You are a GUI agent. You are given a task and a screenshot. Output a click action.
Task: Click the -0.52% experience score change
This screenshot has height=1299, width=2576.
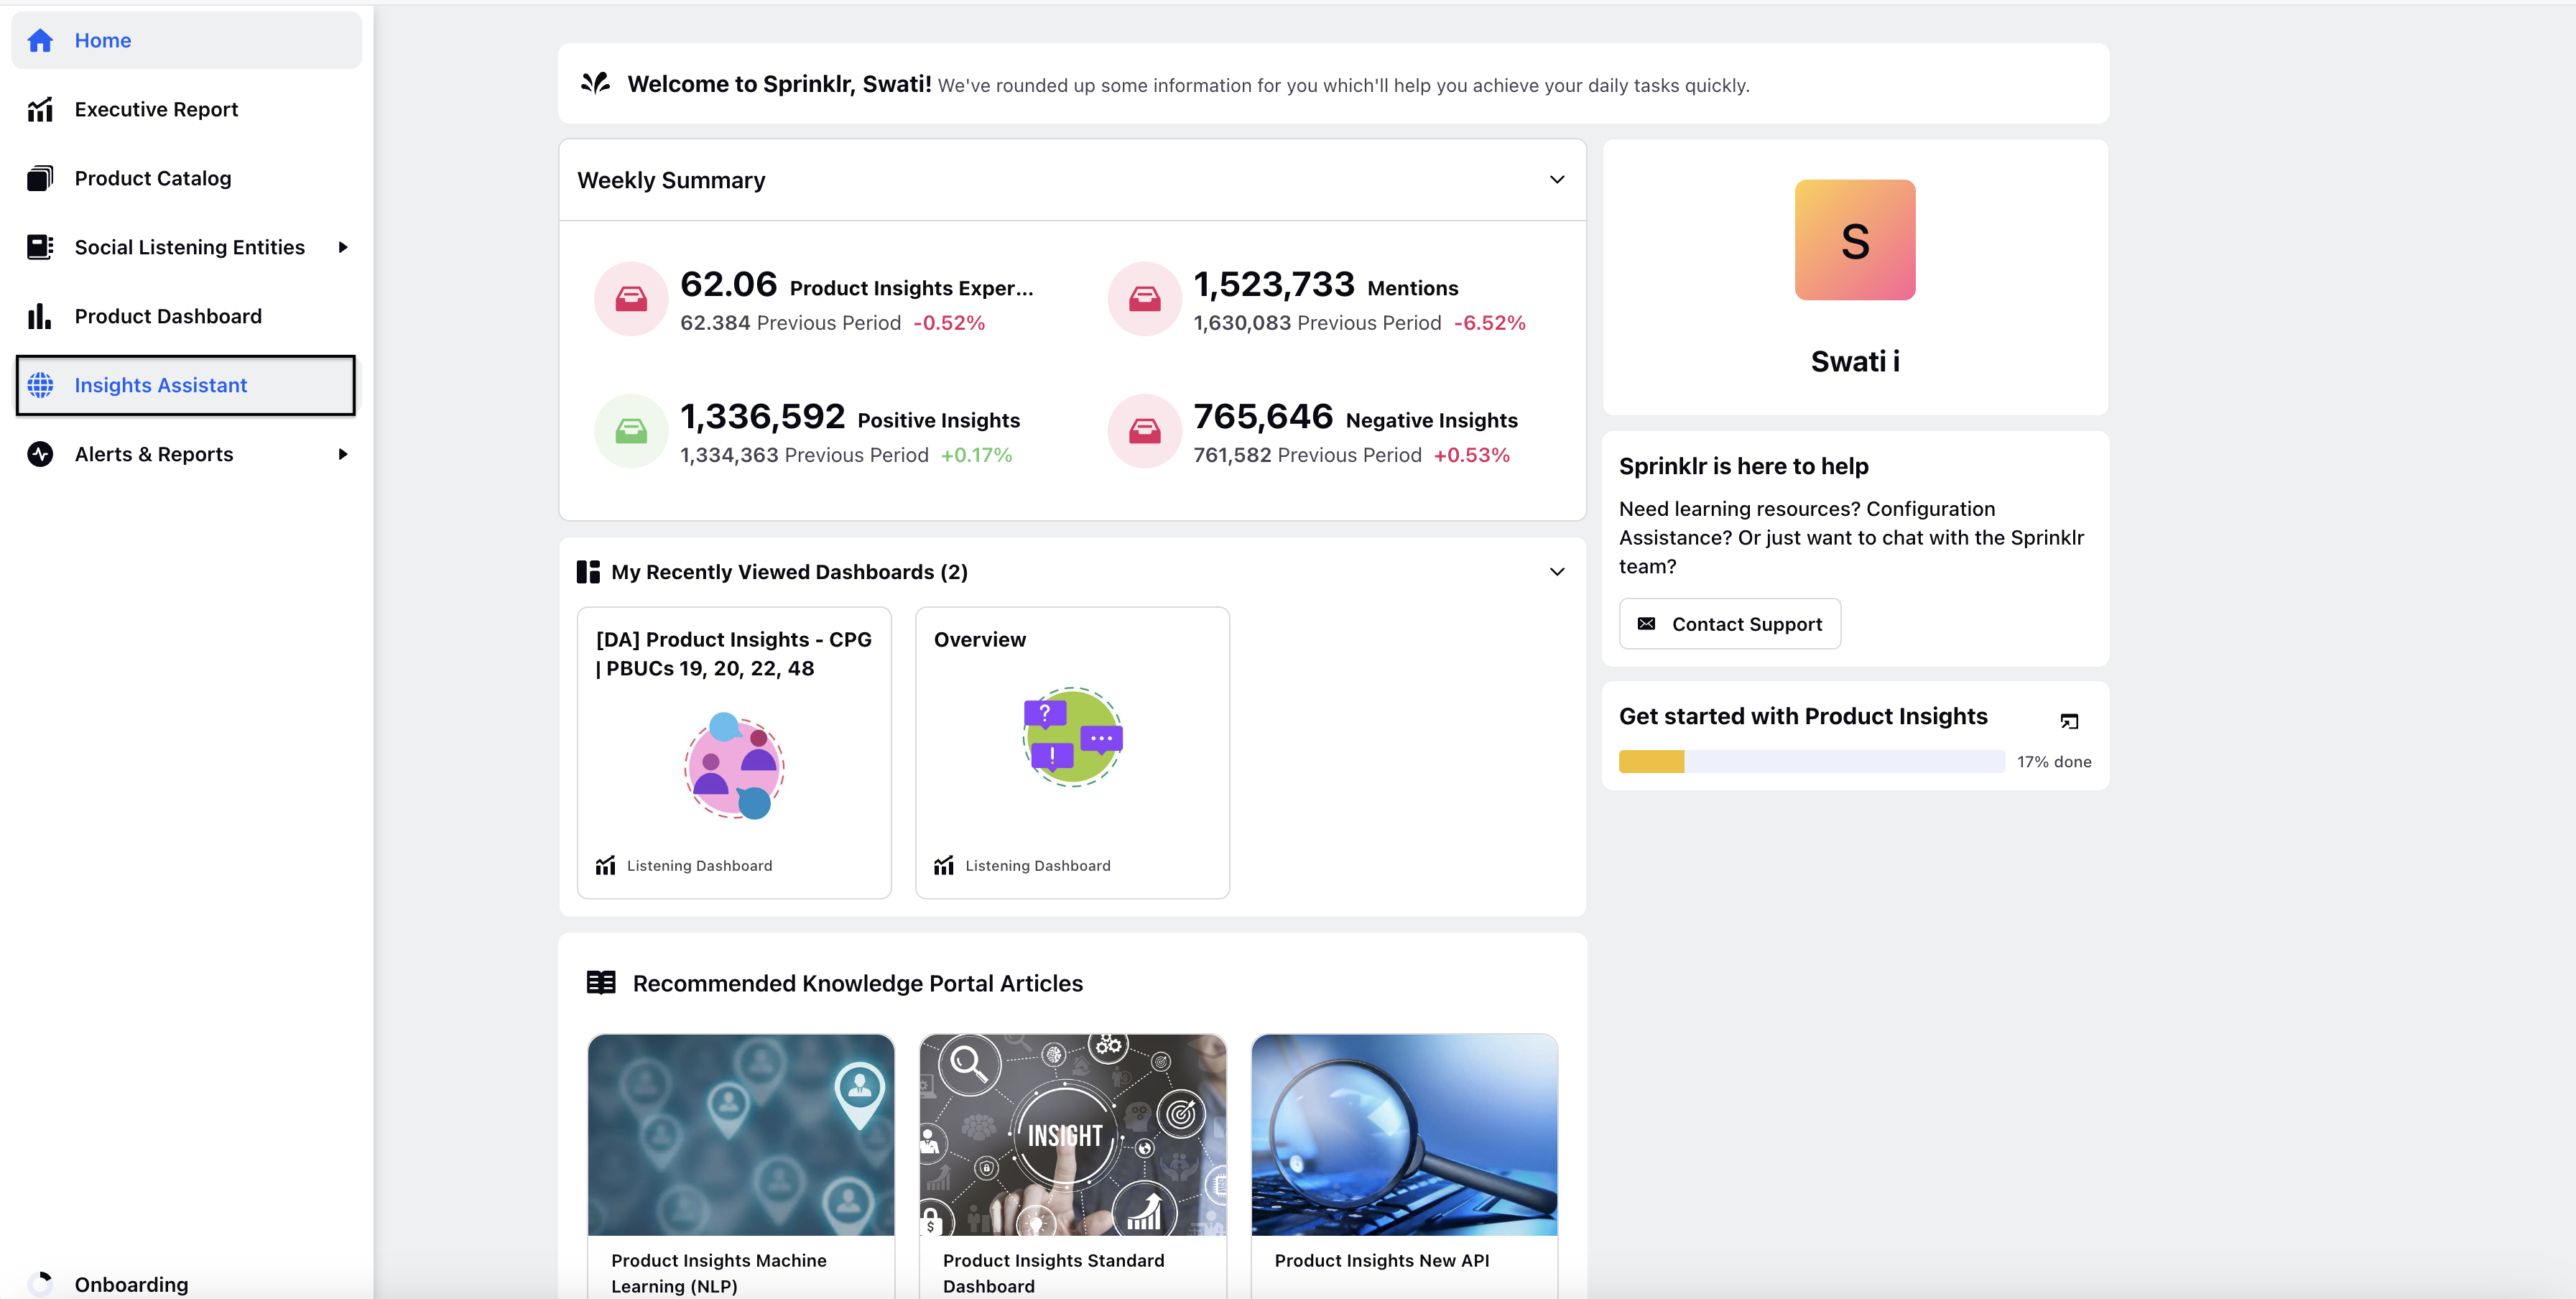(949, 323)
